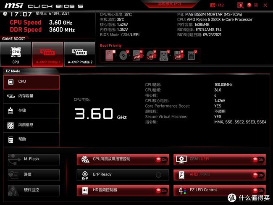The image size is (273, 205).
Task: Click BIOS Mode: CSM/UEFI text
Action: tap(120, 35)
